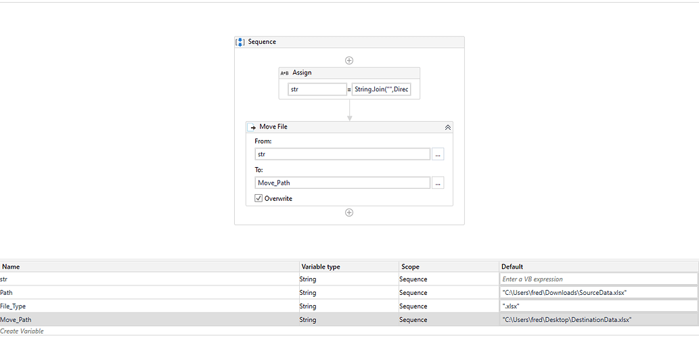Screen dimensions: 699x349
Task: Toggle the Overwrite checkbox
Action: 258,198
